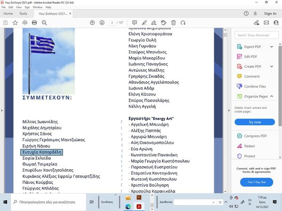282x211 pixels.
Task: Open the Action Center notifications
Action: click(274, 202)
